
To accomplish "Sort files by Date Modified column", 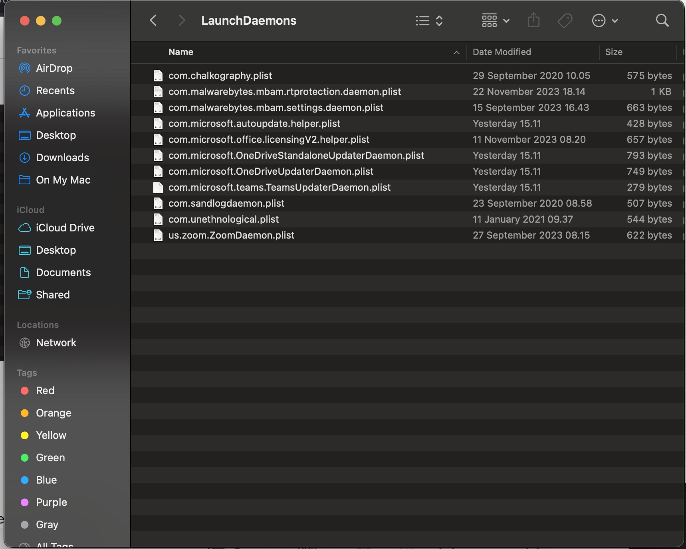I will point(502,52).
